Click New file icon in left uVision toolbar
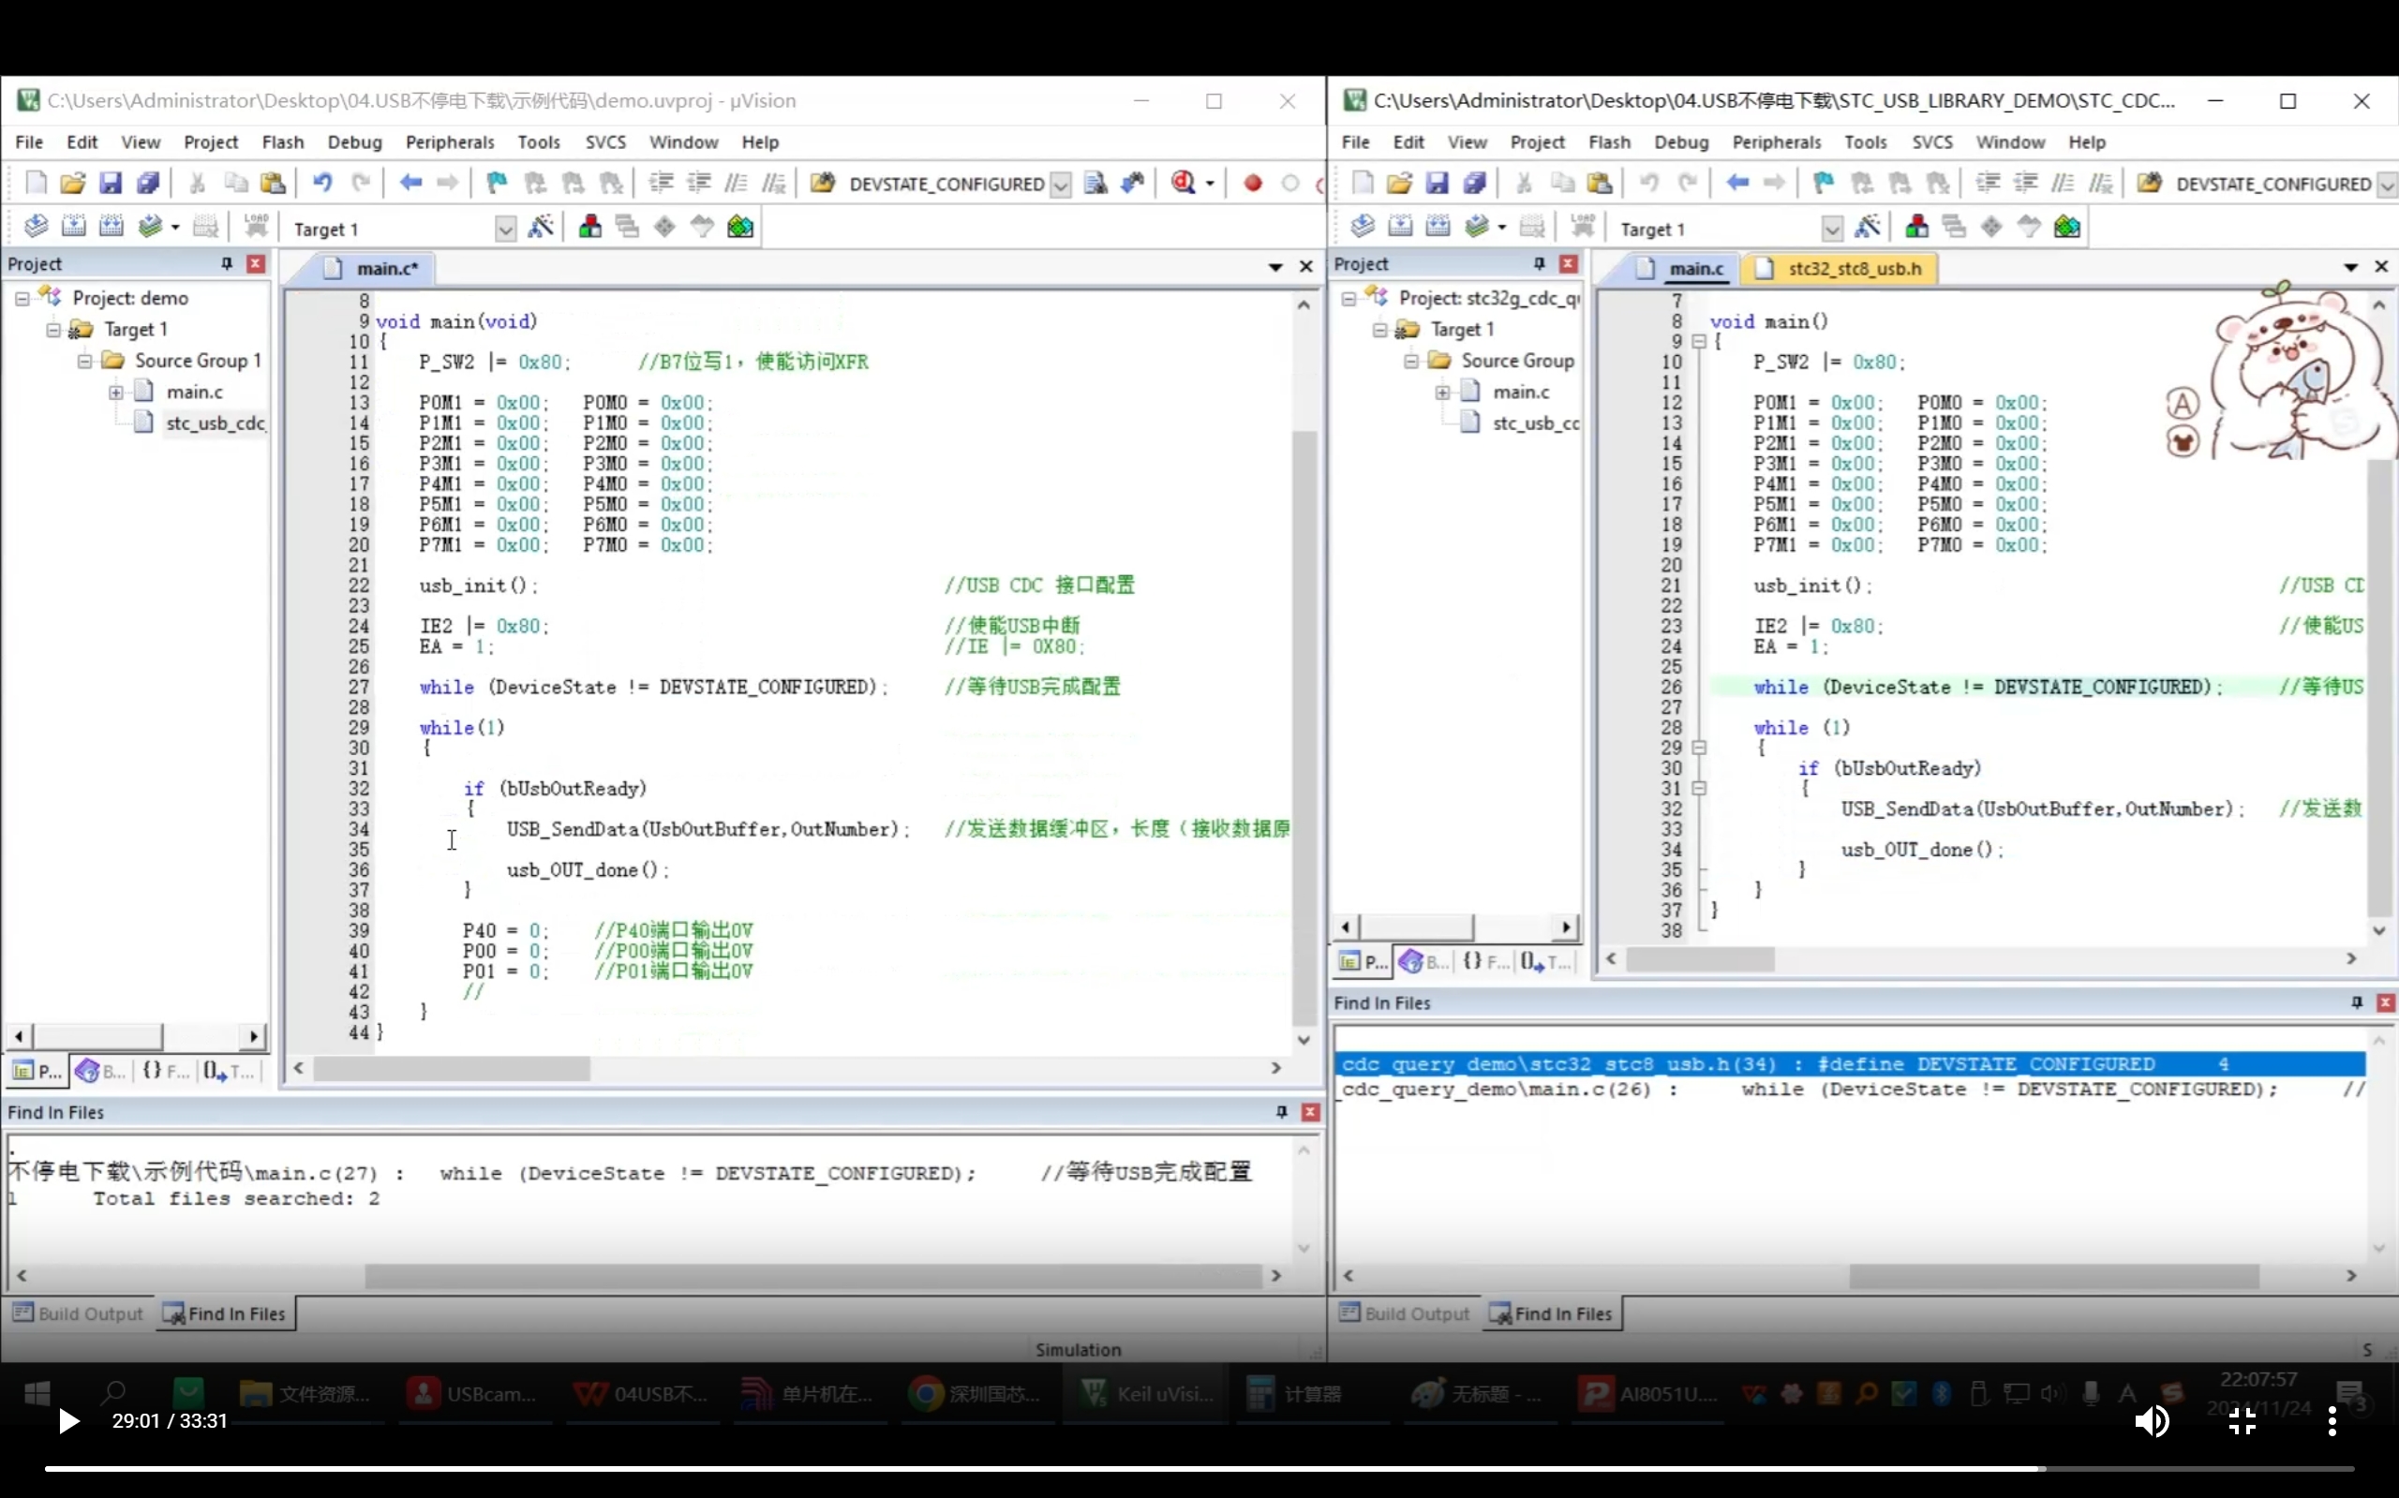 click(x=36, y=184)
